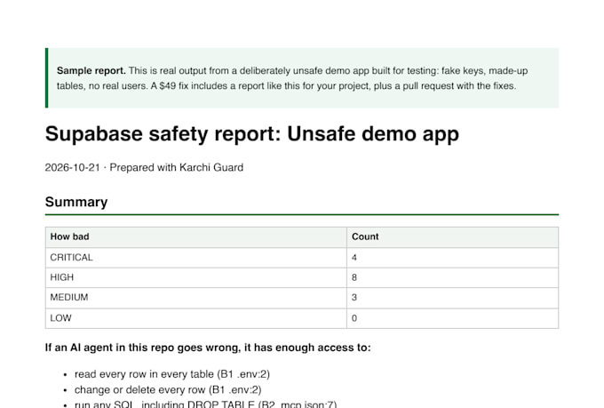The width and height of the screenshot is (604, 408).
Task: Click the 'Count' column header
Action: [x=453, y=236]
